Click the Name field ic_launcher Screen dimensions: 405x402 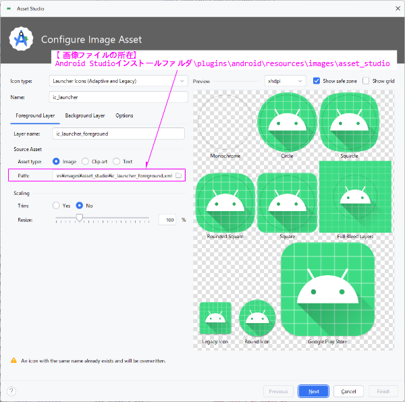(118, 97)
